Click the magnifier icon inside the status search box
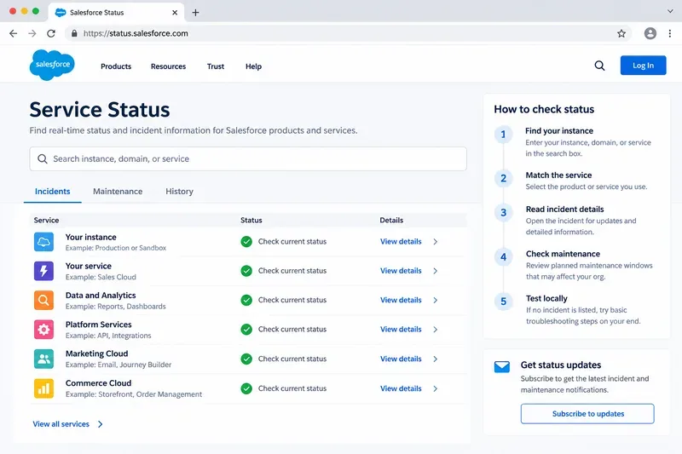 pyautogui.click(x=42, y=159)
